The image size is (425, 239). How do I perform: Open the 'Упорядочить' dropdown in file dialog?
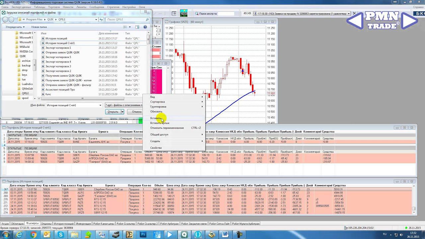pos(15,27)
